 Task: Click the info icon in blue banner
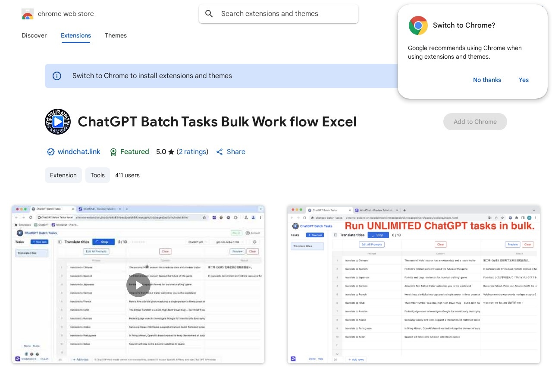pos(57,76)
